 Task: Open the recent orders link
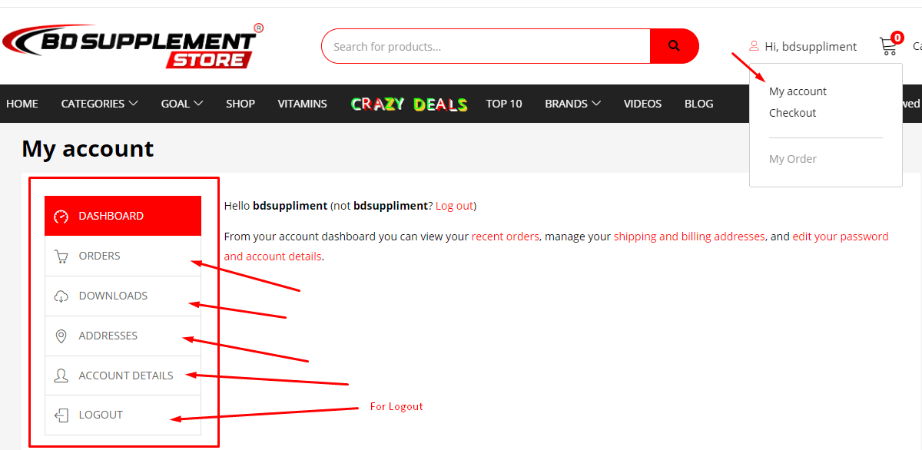pyautogui.click(x=506, y=237)
